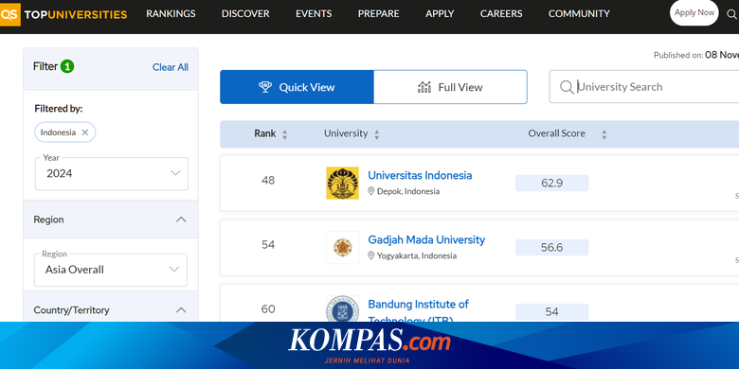
Task: Click the trophy icon in Quick View
Action: point(265,87)
